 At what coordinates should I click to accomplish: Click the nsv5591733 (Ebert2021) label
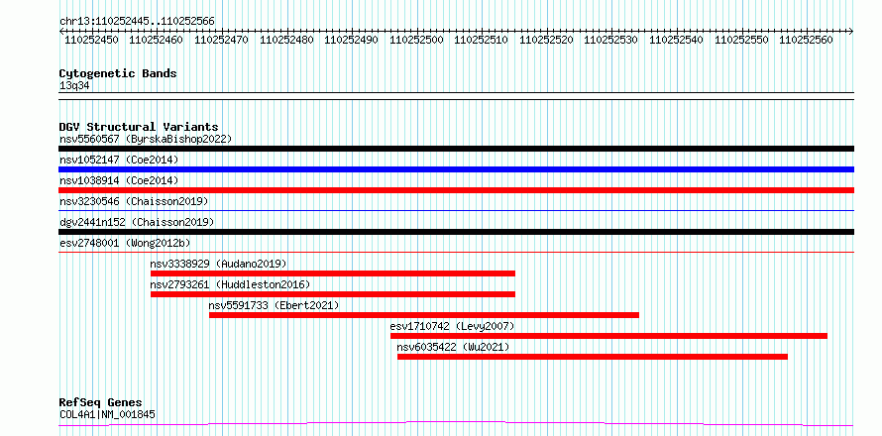pyautogui.click(x=274, y=305)
